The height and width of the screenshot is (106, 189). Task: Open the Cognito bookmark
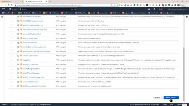point(126,13)
